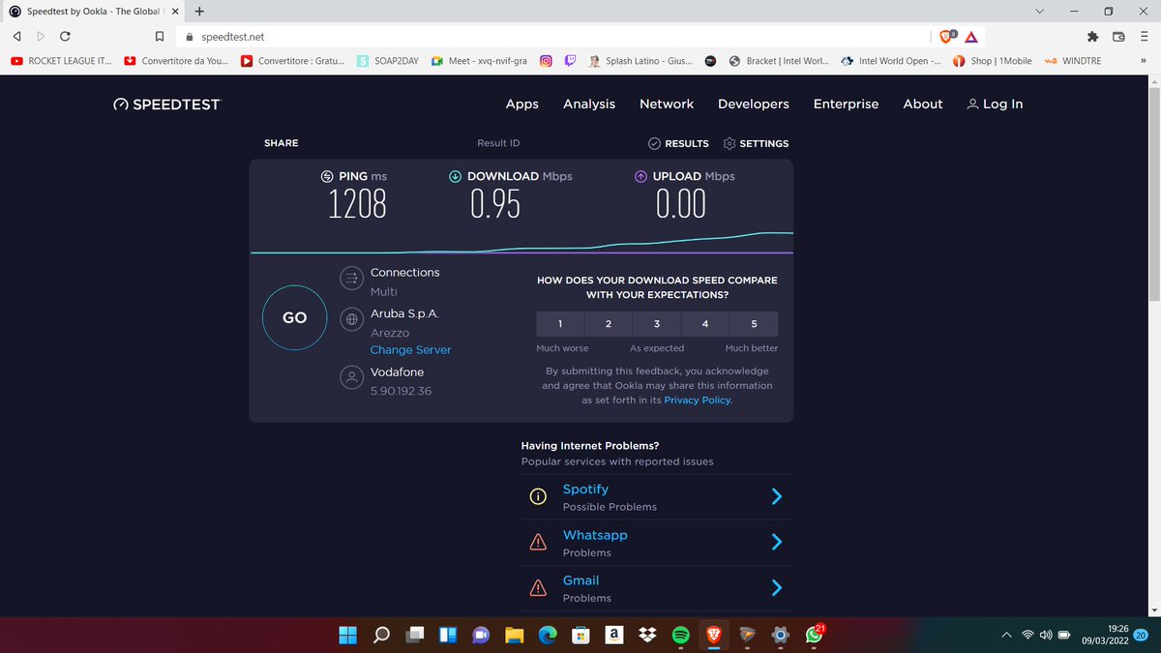Click the ping icon beside PING

[x=327, y=177]
